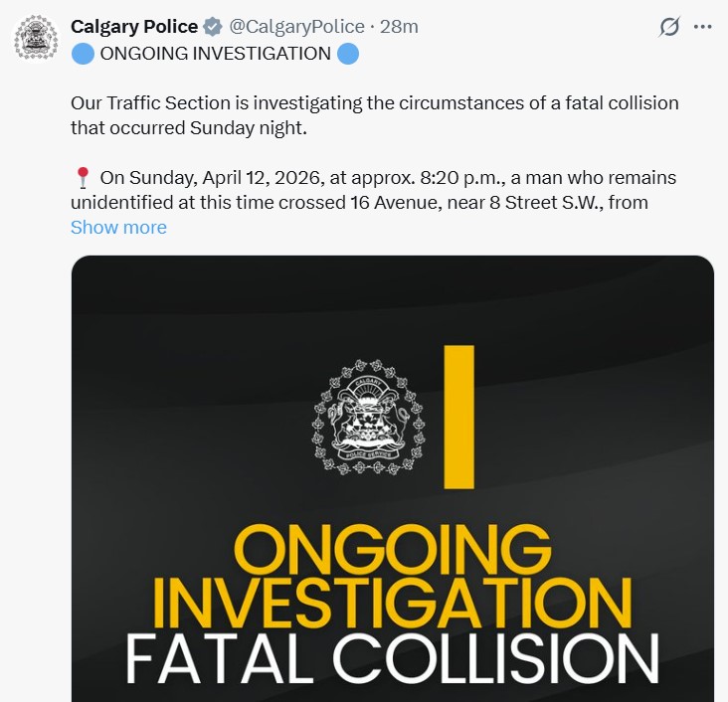Click the Traffic Section paragraph text
Viewport: 728px width, 702px height.
click(374, 103)
